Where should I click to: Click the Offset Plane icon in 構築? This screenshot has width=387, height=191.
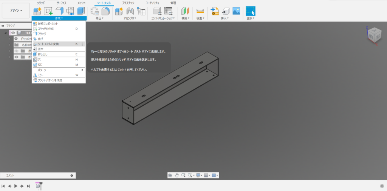[185, 11]
